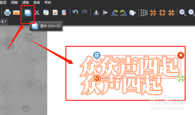Click the Print icon in toolbar
This screenshot has width=195, height=115.
point(7,12)
